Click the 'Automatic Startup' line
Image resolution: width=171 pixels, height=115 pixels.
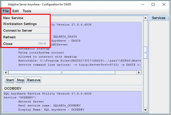tap(34, 49)
